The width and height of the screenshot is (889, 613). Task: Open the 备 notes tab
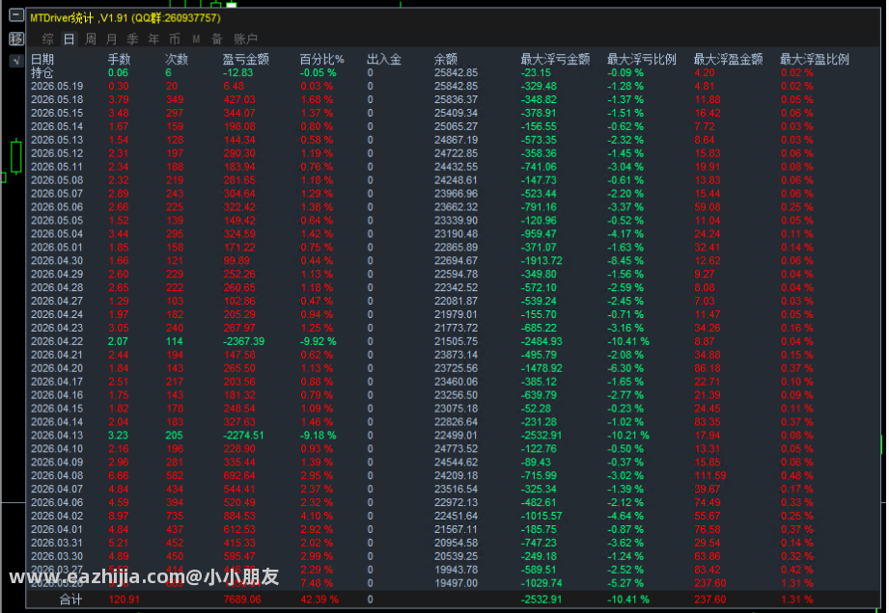(x=216, y=40)
